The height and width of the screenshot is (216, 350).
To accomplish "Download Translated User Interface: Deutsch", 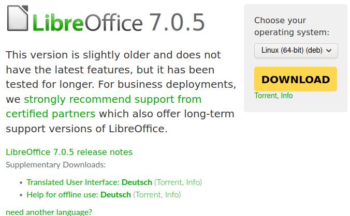I will [x=89, y=182].
